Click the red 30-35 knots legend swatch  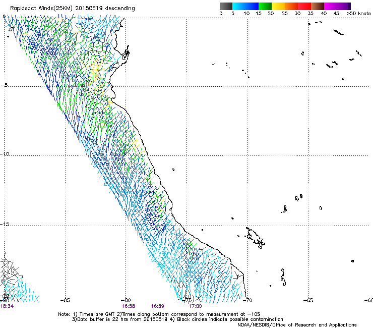(304, 6)
